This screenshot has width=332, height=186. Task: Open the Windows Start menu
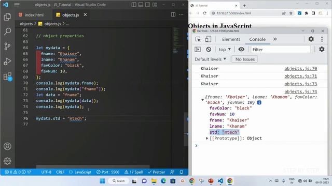tap(102, 181)
